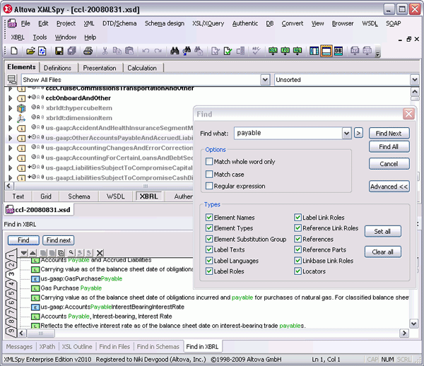Click the New document icon

[x=14, y=51]
